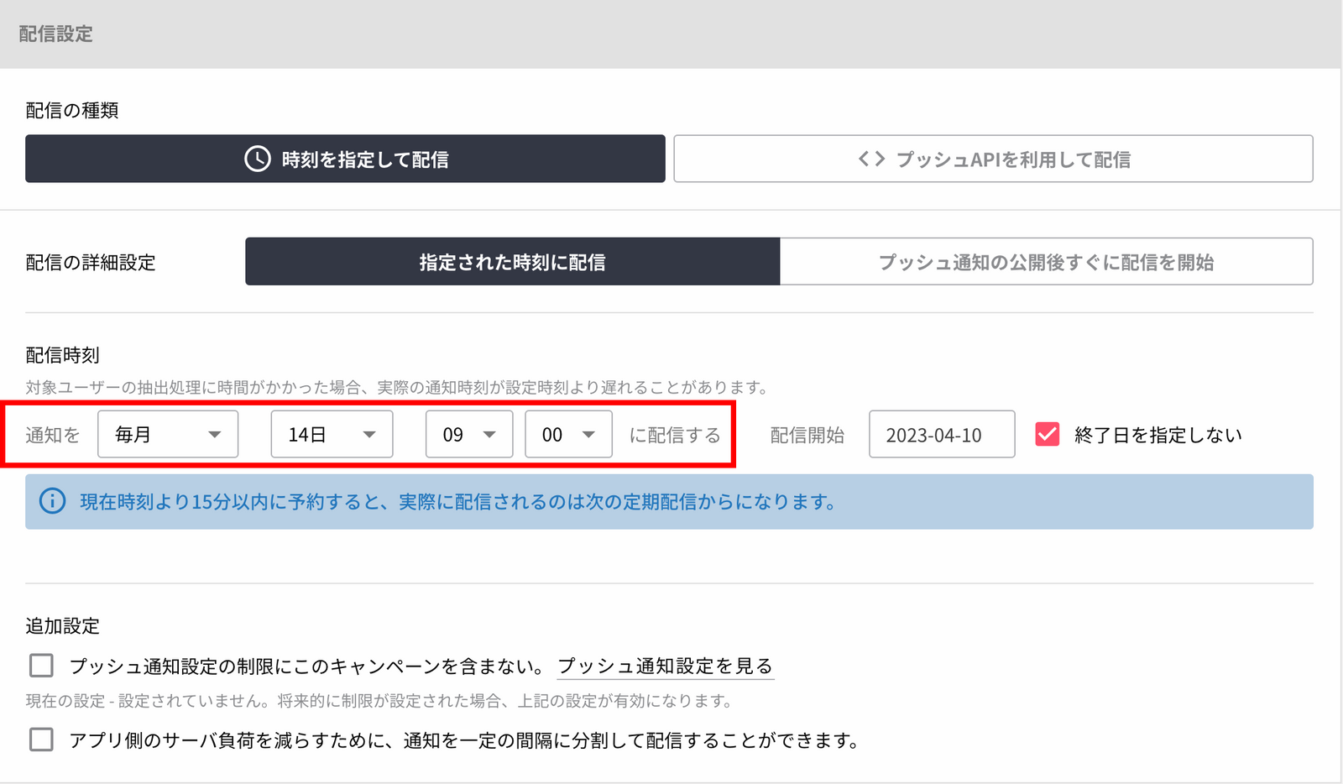
Task: Click the 配信の種類 label
Action: click(72, 110)
